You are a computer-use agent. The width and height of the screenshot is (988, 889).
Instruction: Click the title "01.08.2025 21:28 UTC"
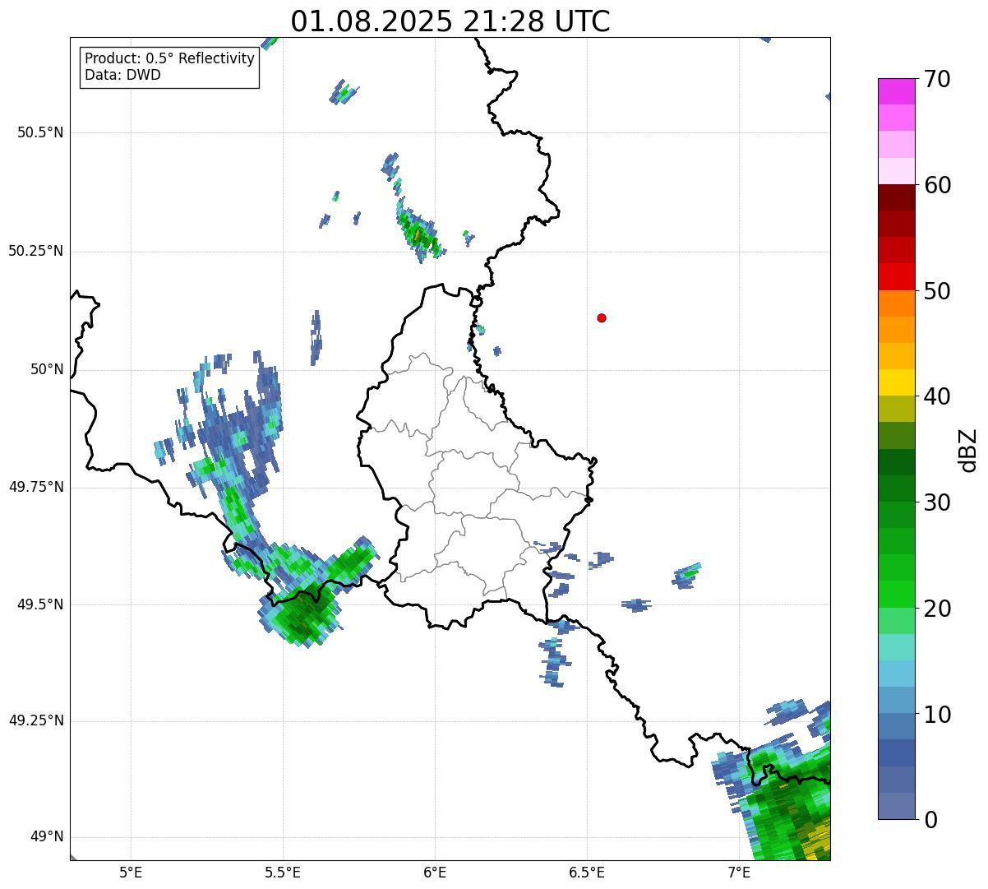pyautogui.click(x=450, y=21)
